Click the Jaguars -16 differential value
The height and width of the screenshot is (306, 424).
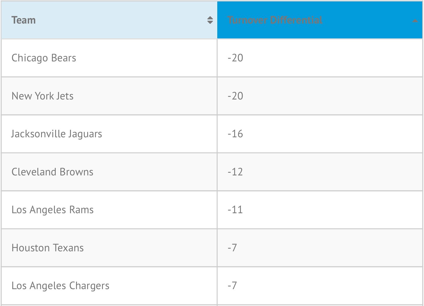pos(235,134)
